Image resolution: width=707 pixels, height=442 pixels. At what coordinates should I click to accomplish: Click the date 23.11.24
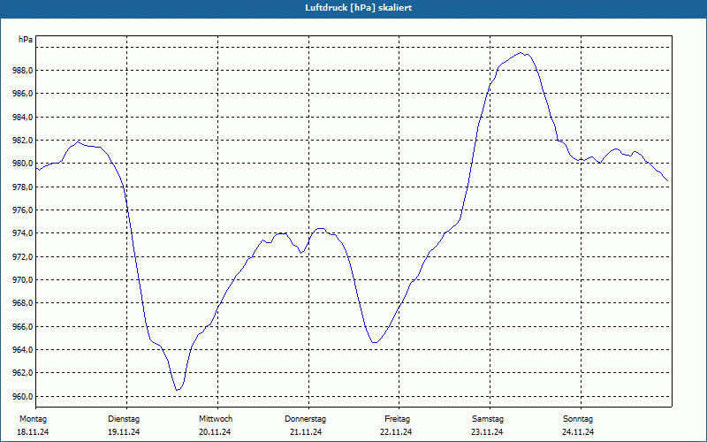(487, 432)
